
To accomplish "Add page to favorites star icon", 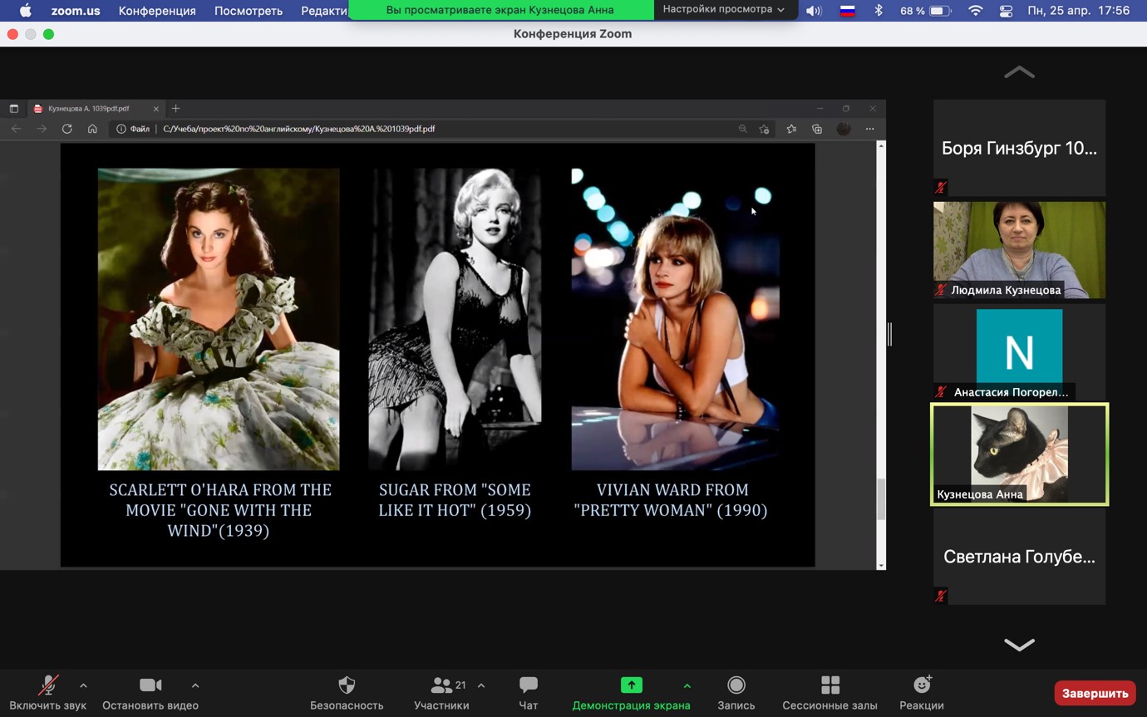I will click(765, 129).
